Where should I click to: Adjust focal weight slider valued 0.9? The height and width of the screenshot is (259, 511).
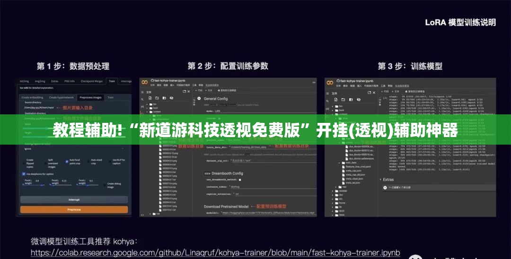pyautogui.click(x=33, y=184)
